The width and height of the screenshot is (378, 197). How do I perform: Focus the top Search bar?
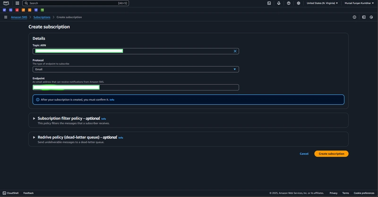pyautogui.click(x=76, y=3)
